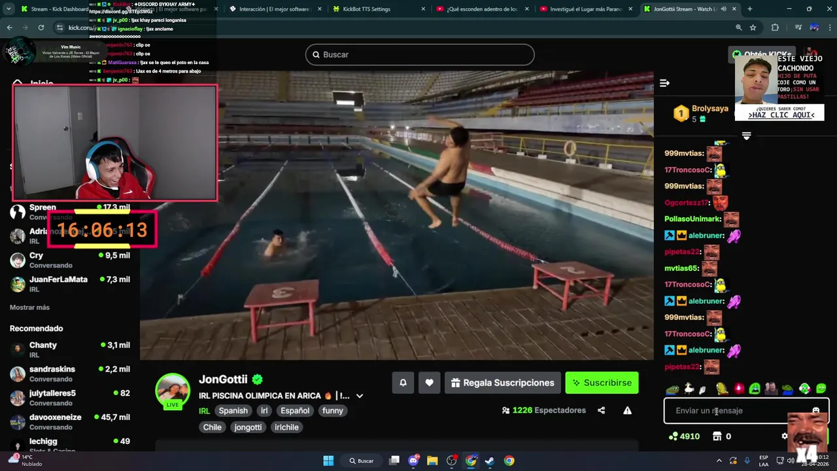
Task: Open davooxeneize recommended channel
Action: click(x=70, y=421)
